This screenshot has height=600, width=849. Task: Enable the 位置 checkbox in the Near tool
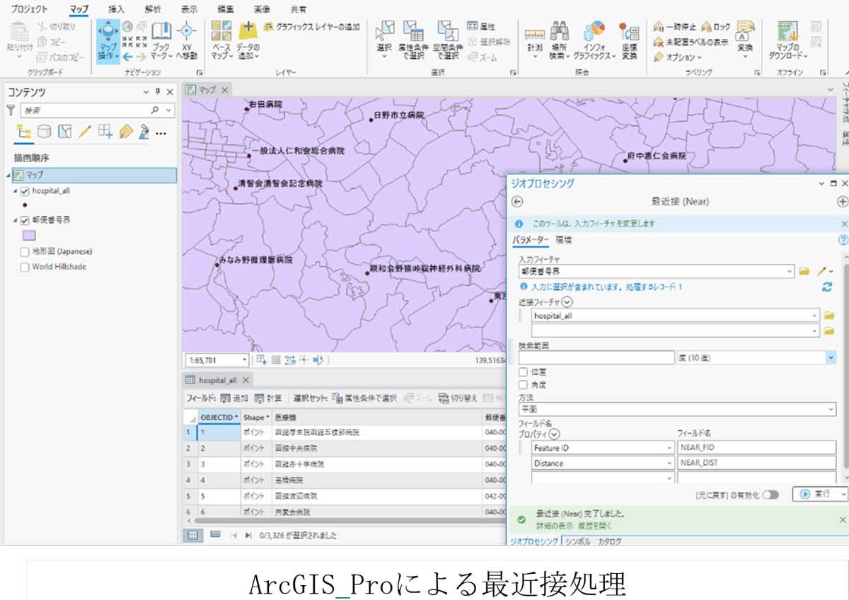click(x=522, y=371)
